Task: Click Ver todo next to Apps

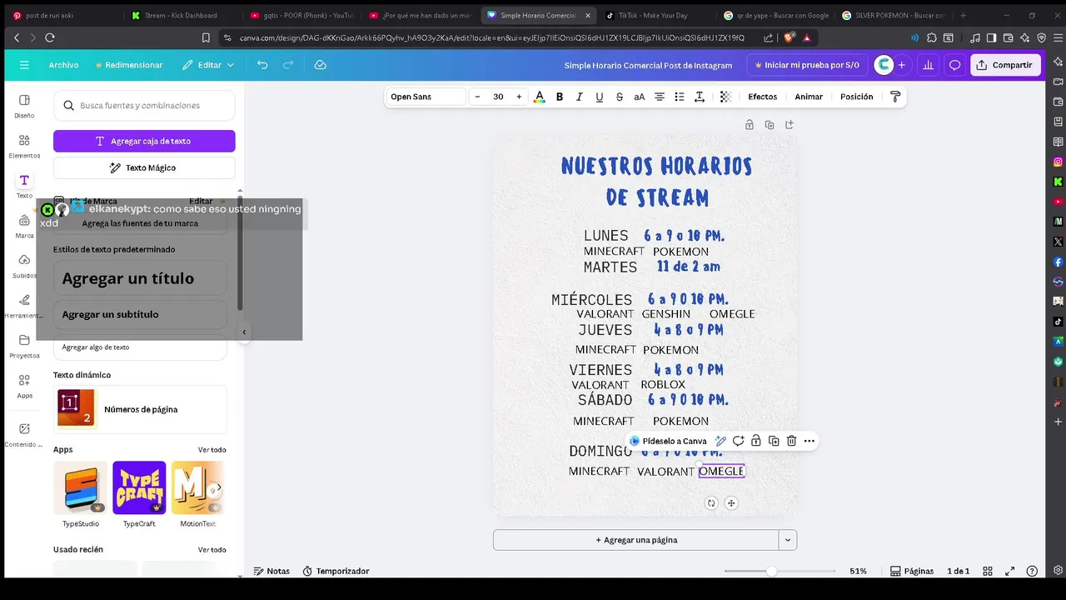Action: tap(212, 450)
